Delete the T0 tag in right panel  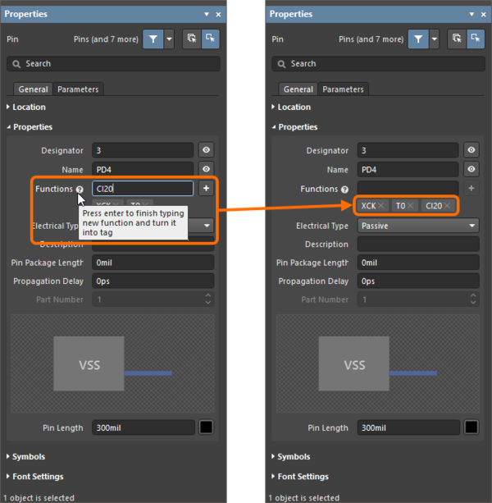pyautogui.click(x=411, y=206)
